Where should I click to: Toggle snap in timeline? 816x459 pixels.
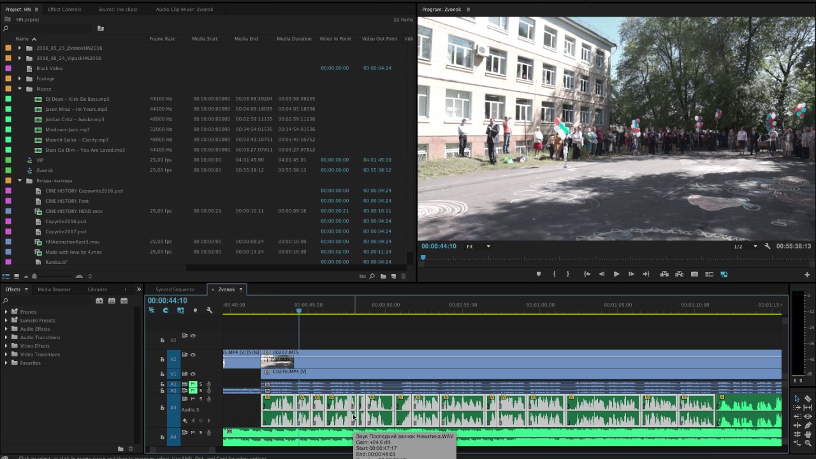[166, 310]
